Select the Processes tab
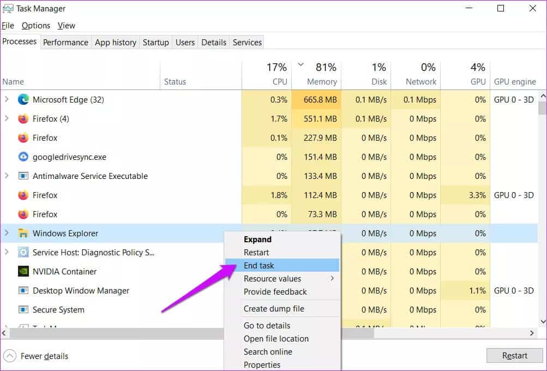The height and width of the screenshot is (371, 547). (20, 41)
